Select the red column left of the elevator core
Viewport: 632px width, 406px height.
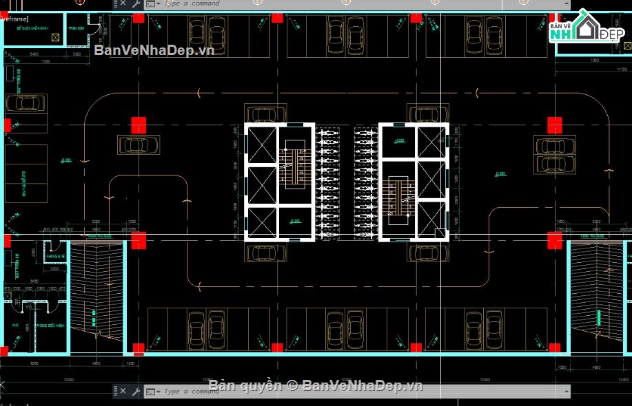tap(139, 125)
